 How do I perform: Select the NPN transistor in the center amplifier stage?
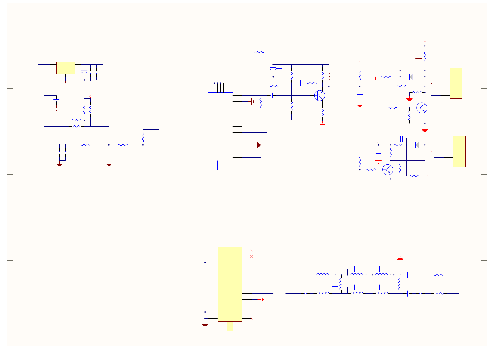(320, 96)
